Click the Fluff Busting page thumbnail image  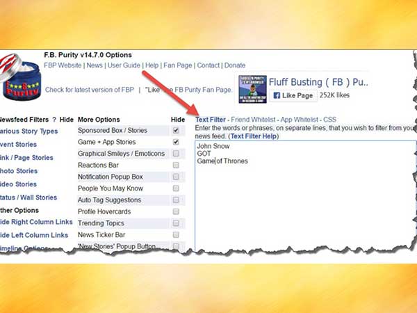tap(252, 89)
